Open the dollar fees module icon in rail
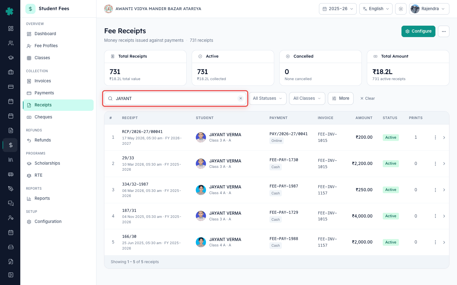 (x=10, y=145)
